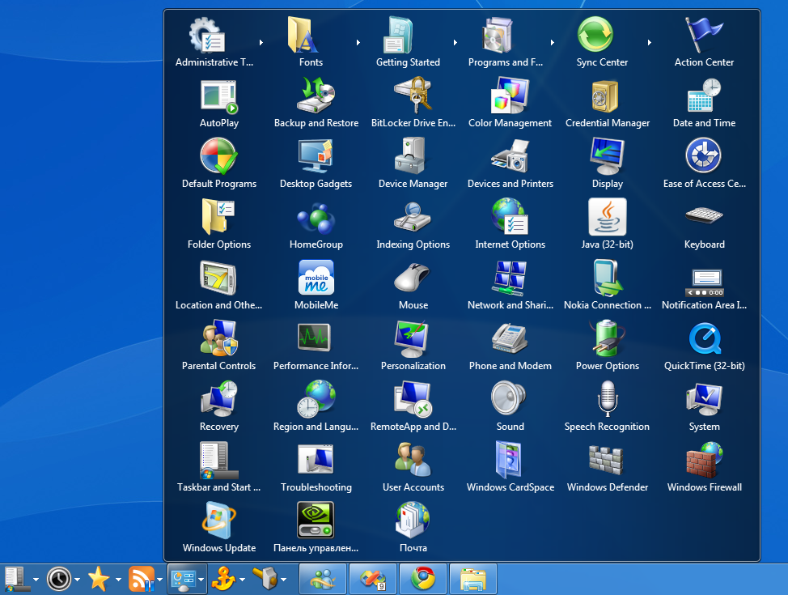The width and height of the screenshot is (788, 595).
Task: Open RemoteApp and Desktop Connections icon
Action: (x=413, y=399)
